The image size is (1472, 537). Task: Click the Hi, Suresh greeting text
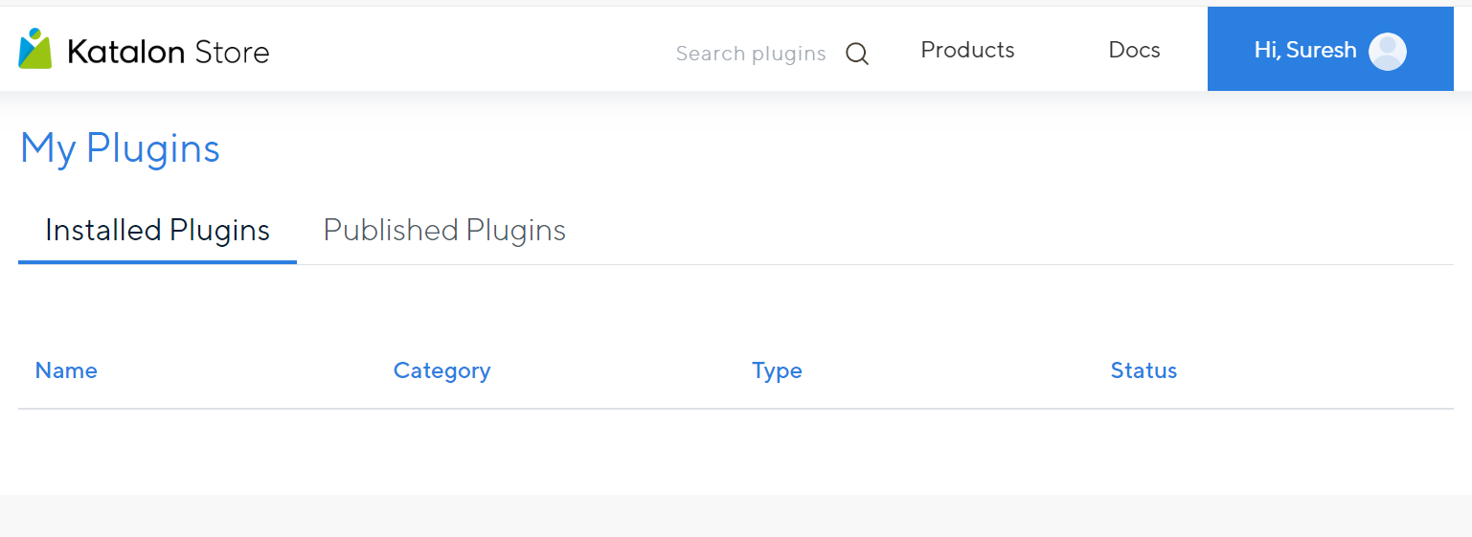pyautogui.click(x=1304, y=50)
